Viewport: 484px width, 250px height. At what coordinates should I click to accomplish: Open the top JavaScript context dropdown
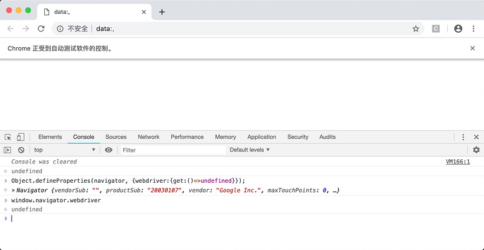[x=65, y=150]
